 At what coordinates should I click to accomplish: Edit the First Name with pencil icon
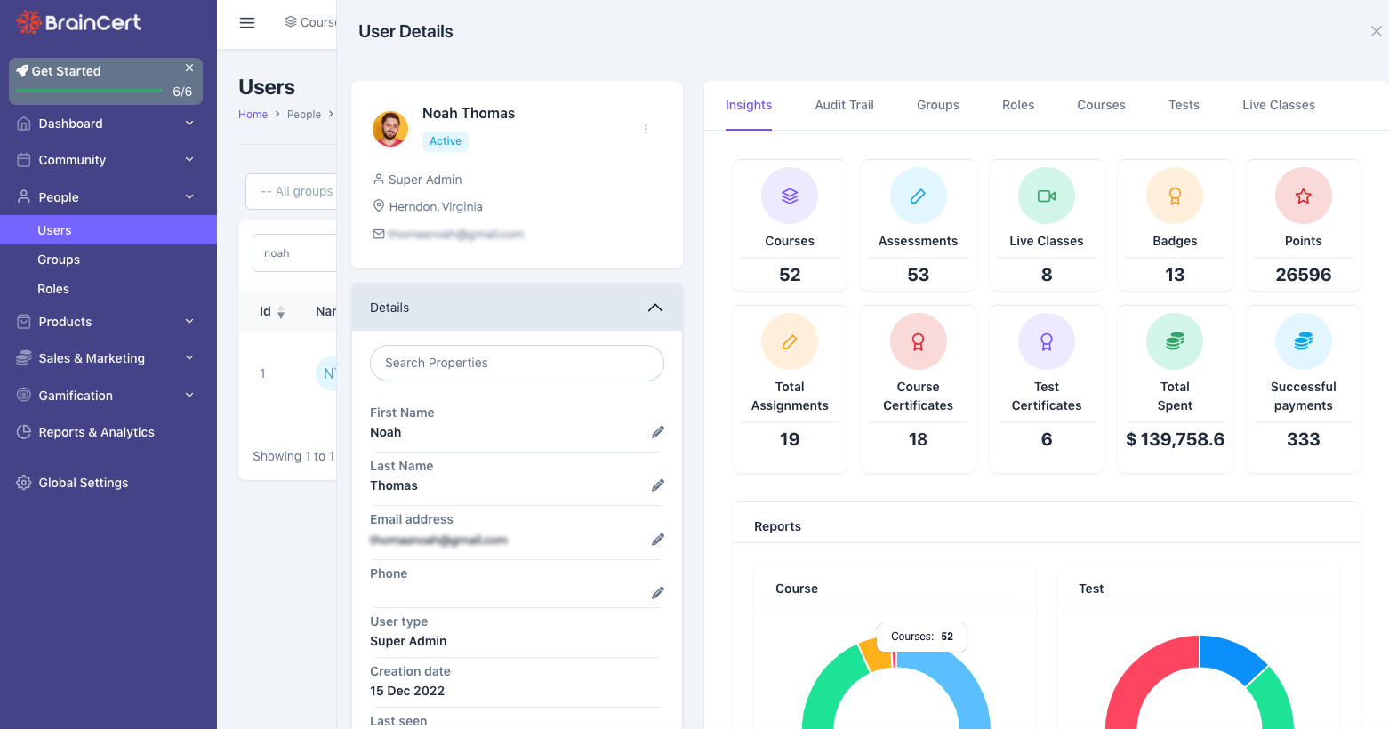(658, 432)
